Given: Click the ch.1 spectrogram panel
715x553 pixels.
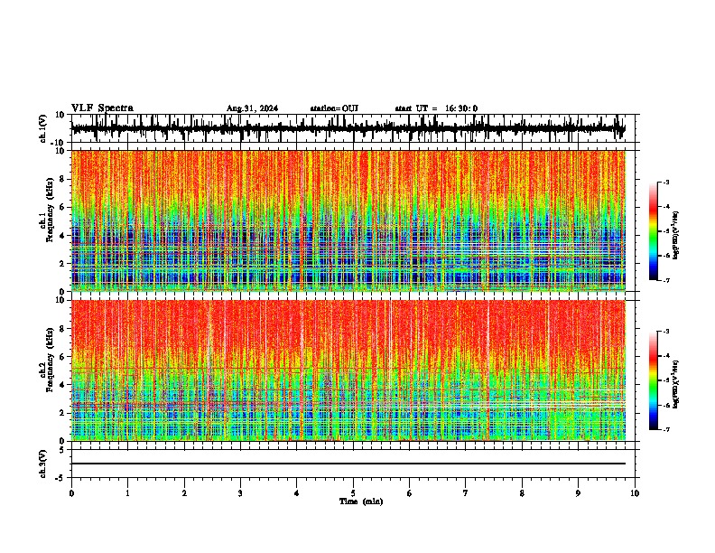Looking at the screenshot, I should (348, 220).
